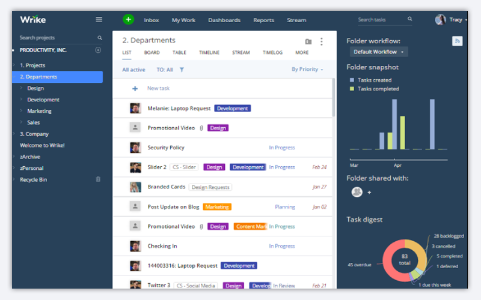Expand the zArchive folder
Image resolution: width=481 pixels, height=300 pixels.
(x=14, y=157)
